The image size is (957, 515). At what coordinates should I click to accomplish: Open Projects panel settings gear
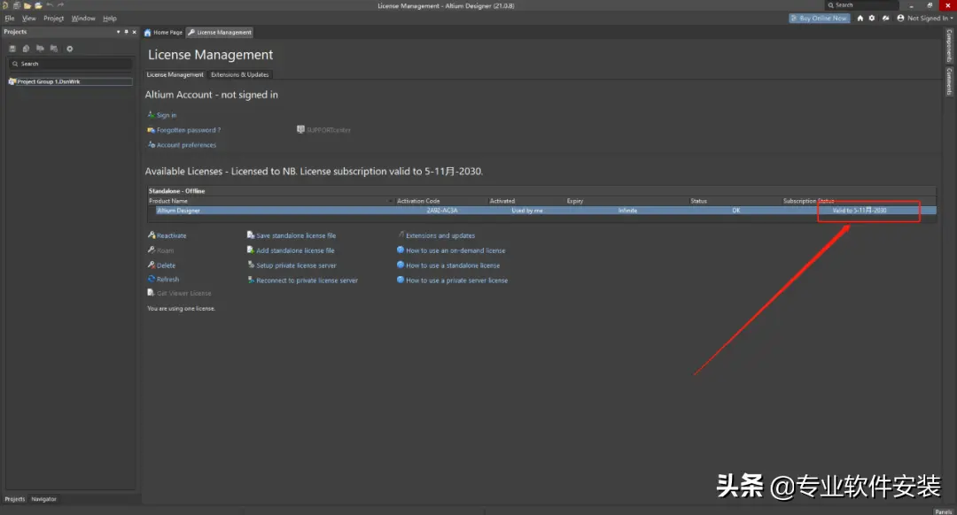click(x=70, y=49)
